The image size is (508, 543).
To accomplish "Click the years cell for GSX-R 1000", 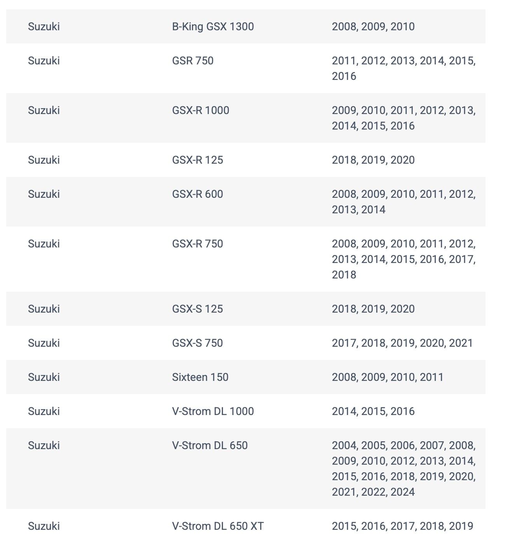I will (403, 118).
